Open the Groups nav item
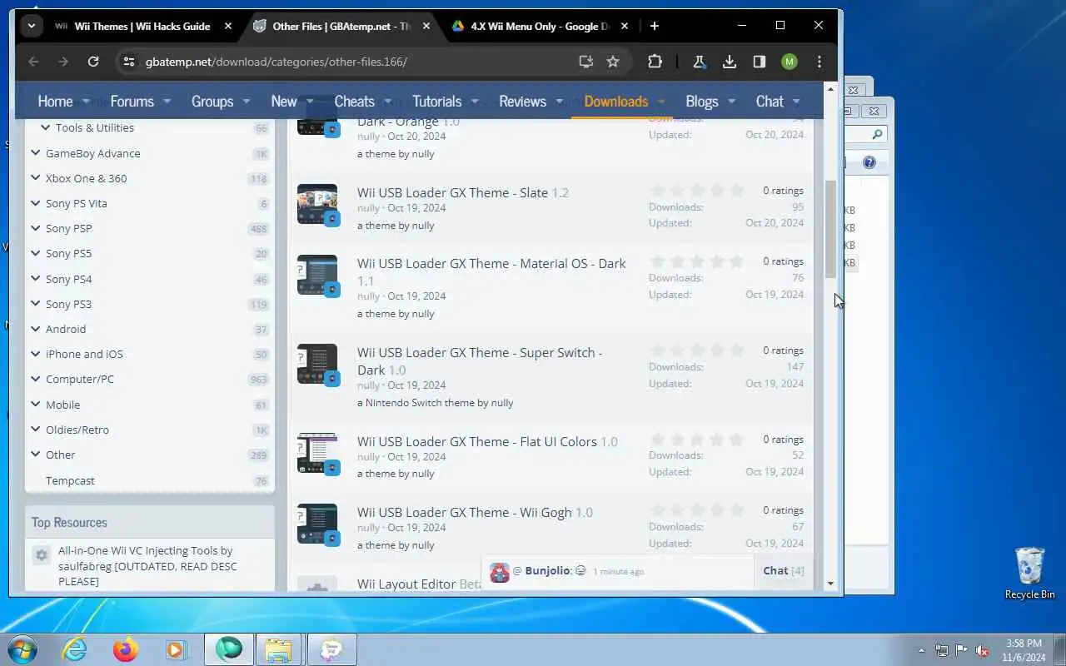 (x=212, y=101)
